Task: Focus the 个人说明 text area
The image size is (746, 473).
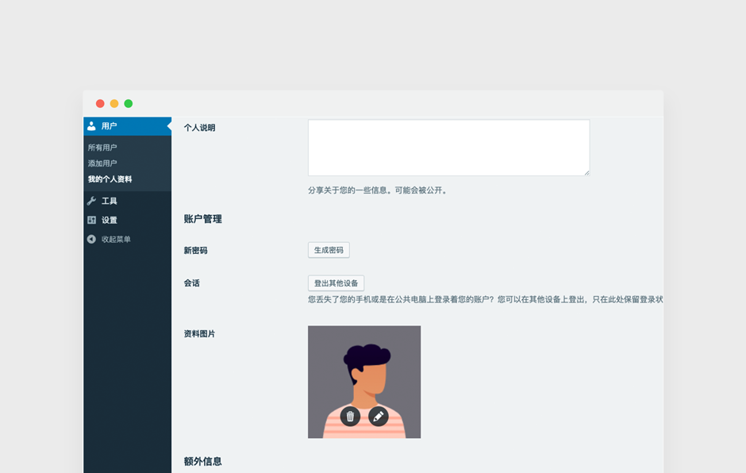Action: [x=448, y=148]
